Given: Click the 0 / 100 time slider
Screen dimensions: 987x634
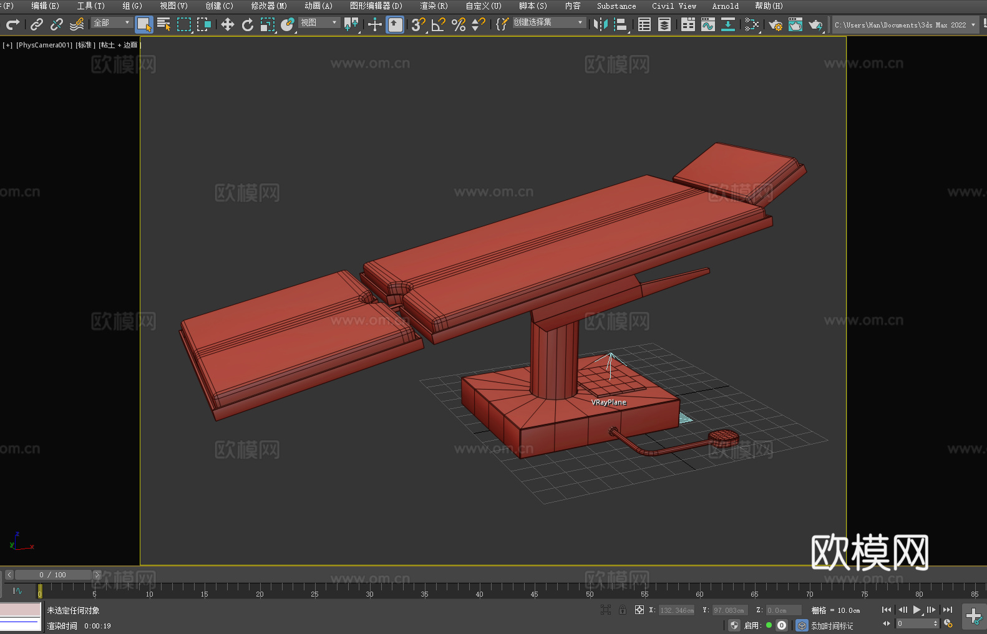Looking at the screenshot, I should coord(52,575).
